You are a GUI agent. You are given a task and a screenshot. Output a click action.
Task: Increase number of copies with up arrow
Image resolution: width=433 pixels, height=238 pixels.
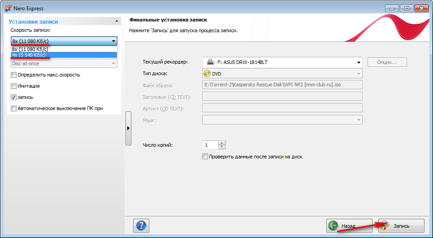(x=222, y=143)
